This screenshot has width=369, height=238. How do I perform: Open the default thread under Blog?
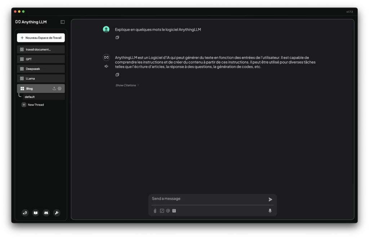coord(44,97)
